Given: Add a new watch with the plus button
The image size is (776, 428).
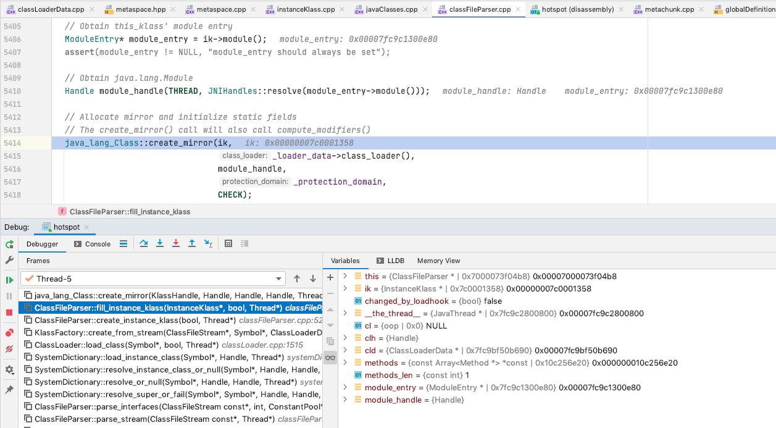Looking at the screenshot, I should click(x=330, y=277).
